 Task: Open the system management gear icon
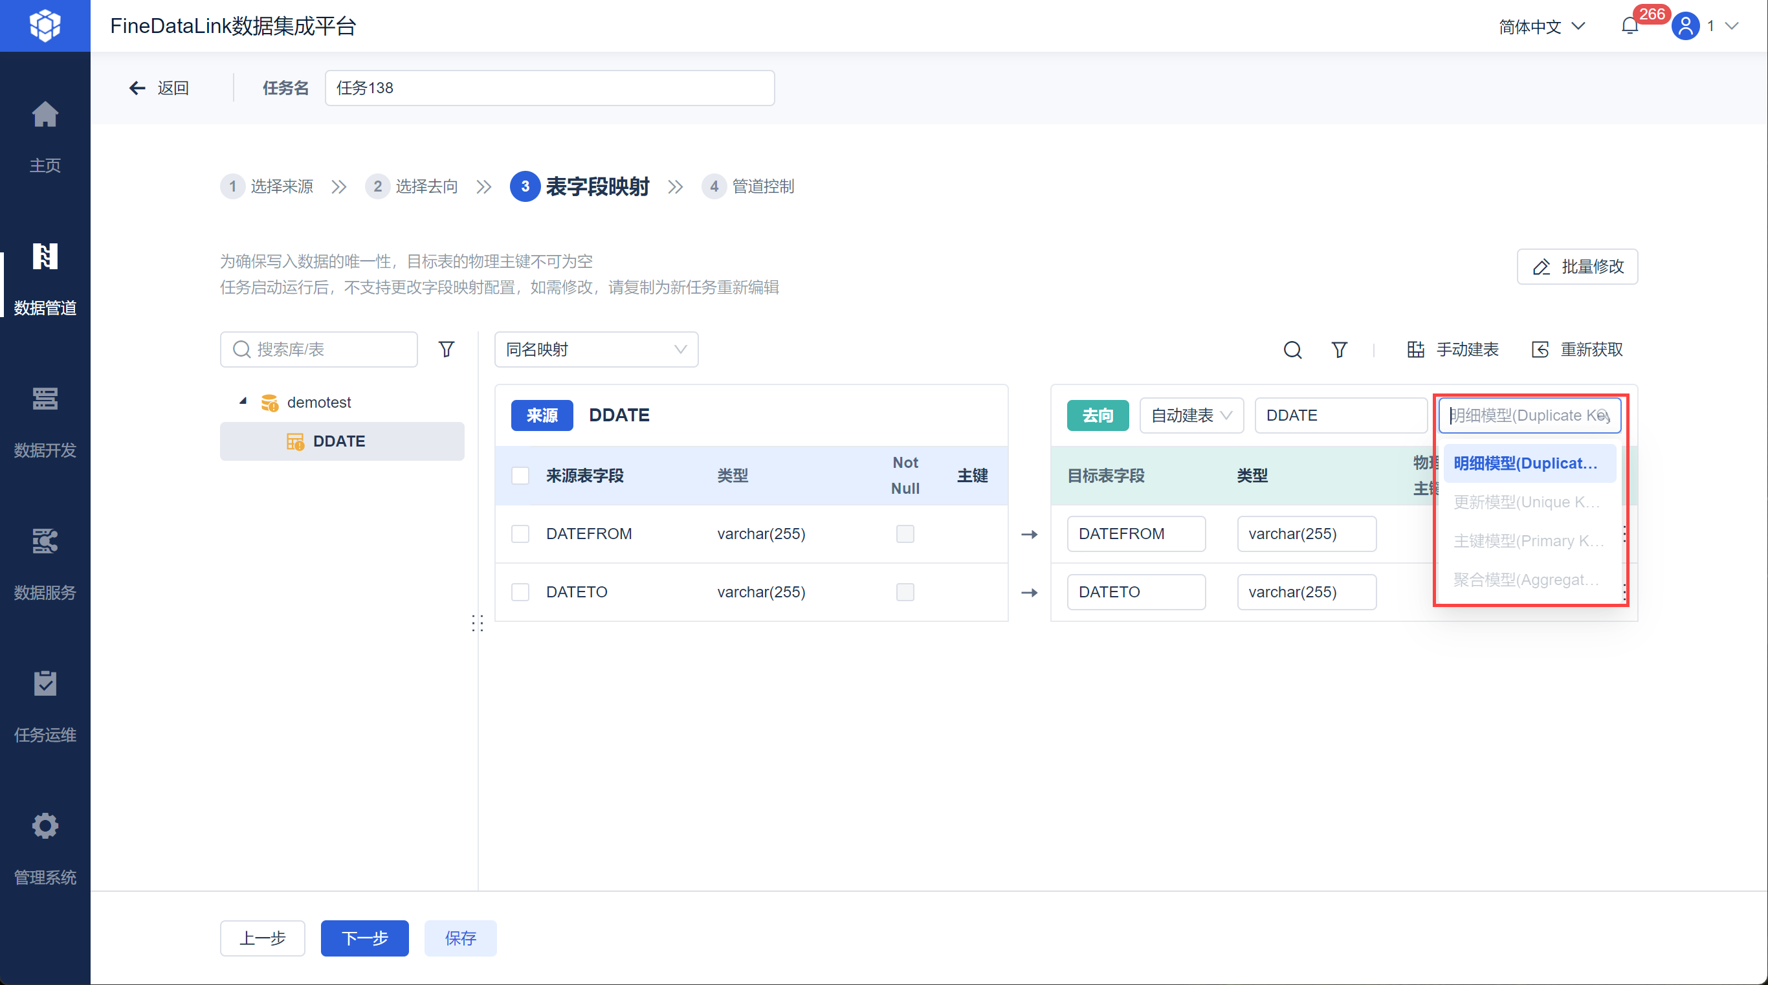click(x=45, y=826)
